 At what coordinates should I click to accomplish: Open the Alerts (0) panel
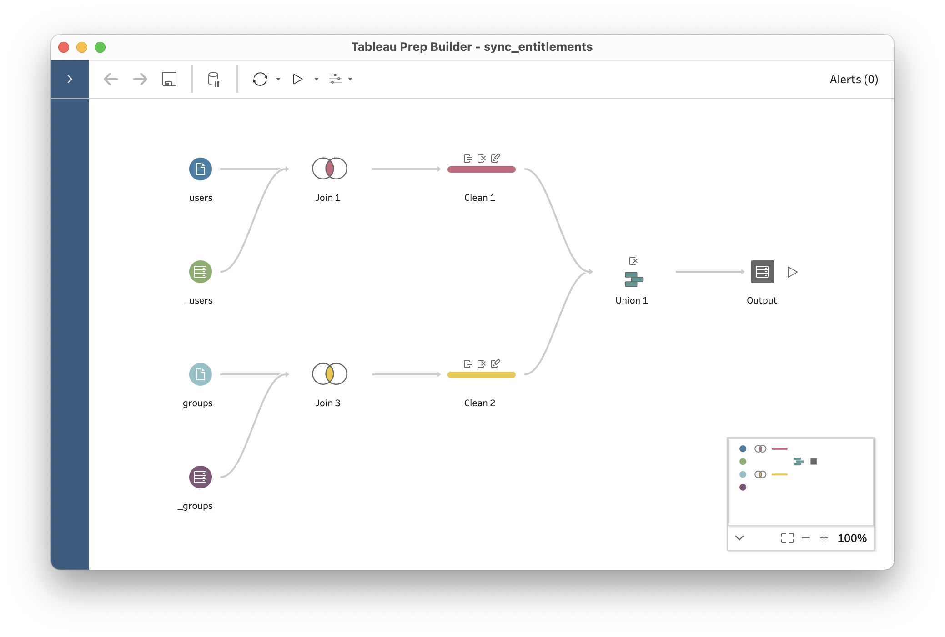[x=854, y=79]
